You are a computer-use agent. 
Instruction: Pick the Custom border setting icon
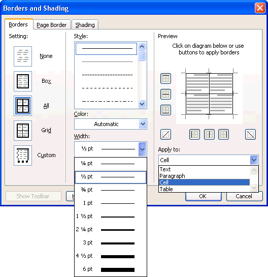(x=23, y=156)
